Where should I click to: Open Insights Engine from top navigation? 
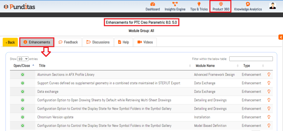[x=175, y=6]
